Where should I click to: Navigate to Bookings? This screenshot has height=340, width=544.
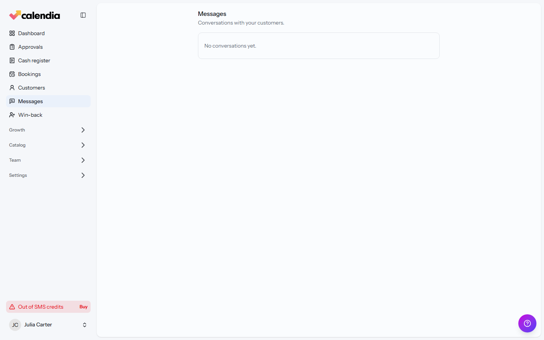coord(48,74)
